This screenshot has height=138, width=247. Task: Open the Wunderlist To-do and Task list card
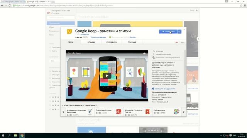point(138,112)
